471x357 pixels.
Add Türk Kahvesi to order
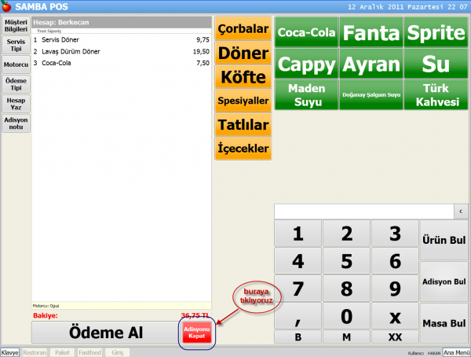[x=436, y=95]
